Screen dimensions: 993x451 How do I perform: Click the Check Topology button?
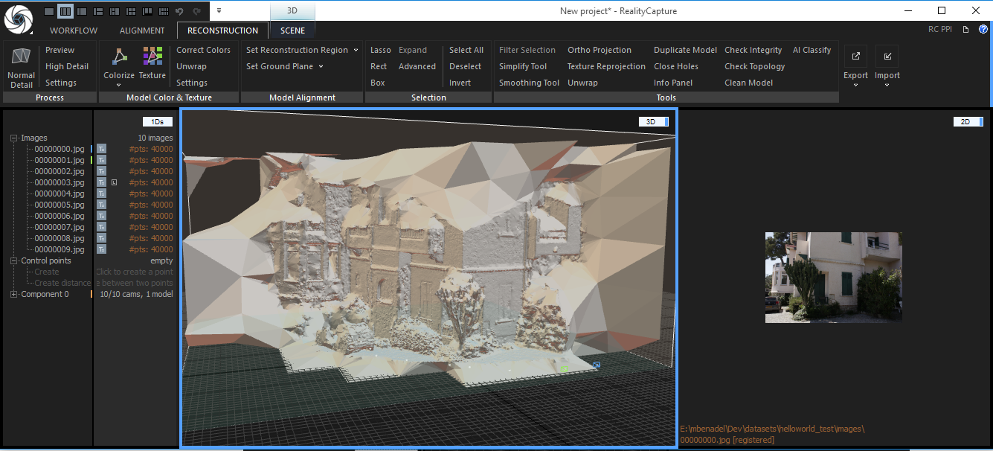[x=754, y=66]
